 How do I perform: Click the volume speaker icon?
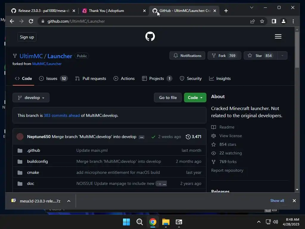point(276,222)
